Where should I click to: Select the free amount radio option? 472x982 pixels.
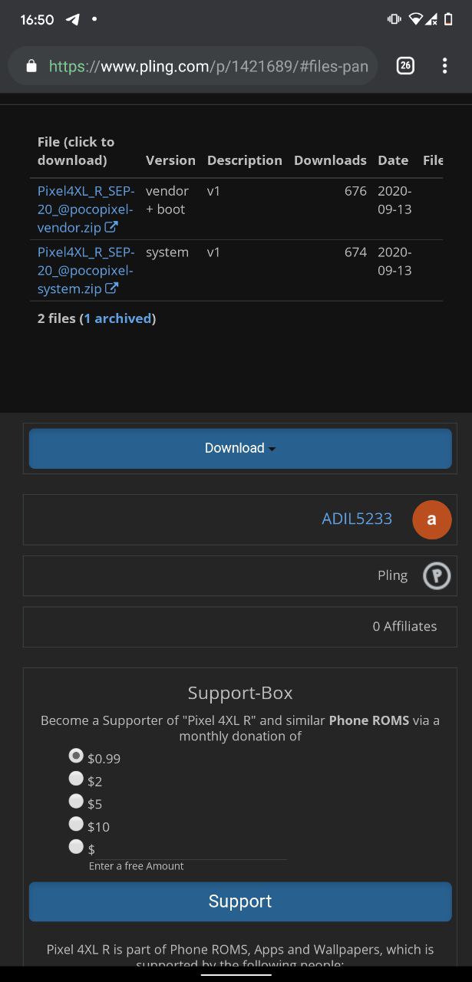point(76,846)
